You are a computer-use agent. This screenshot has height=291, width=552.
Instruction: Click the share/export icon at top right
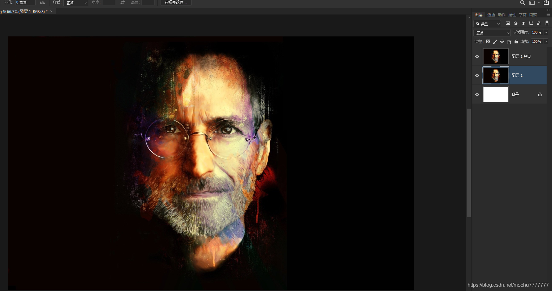tap(546, 3)
